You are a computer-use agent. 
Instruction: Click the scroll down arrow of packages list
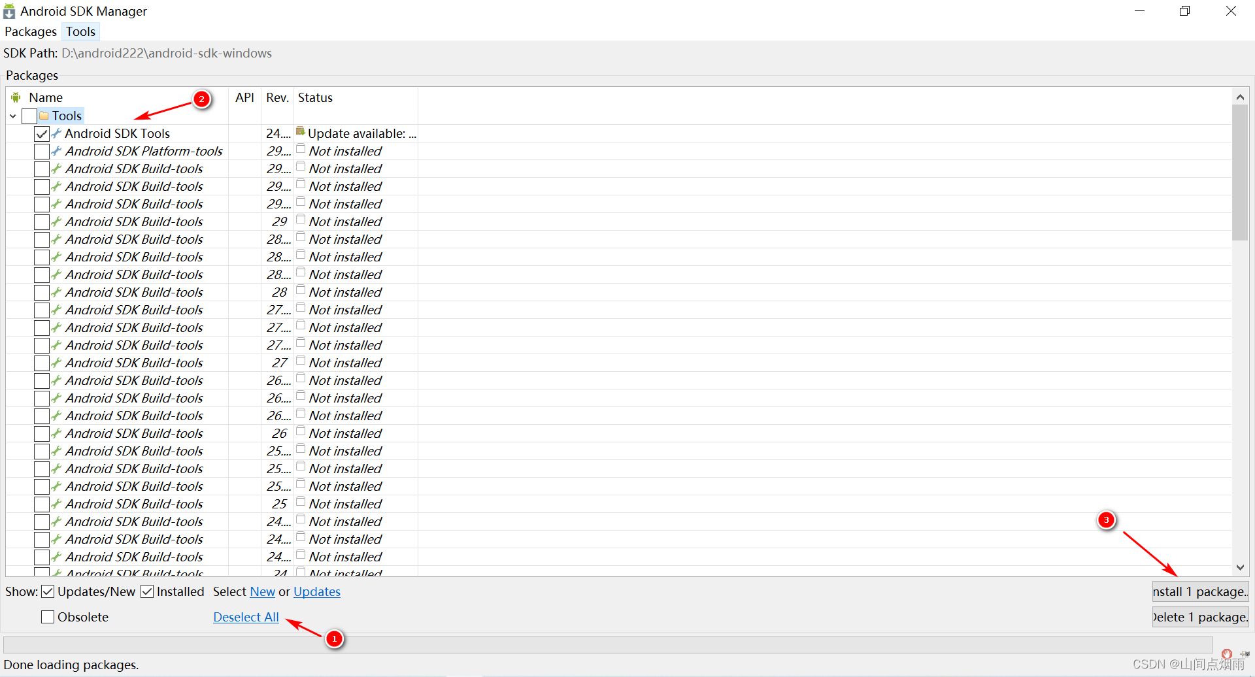coord(1240,567)
